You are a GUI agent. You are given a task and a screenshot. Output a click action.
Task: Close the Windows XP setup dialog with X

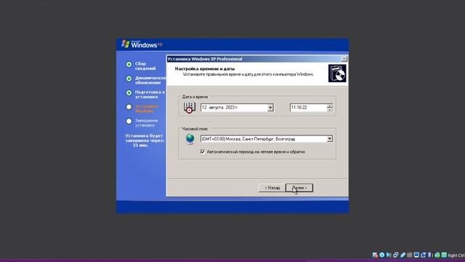[344, 59]
